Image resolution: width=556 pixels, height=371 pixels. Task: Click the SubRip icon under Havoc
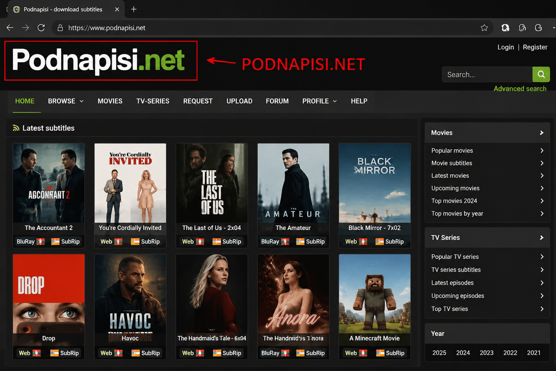click(x=136, y=353)
